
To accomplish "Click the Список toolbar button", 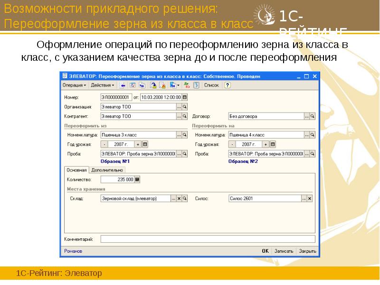I will tap(211, 85).
